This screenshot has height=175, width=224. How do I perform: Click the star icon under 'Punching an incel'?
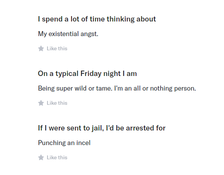pyautogui.click(x=41, y=157)
